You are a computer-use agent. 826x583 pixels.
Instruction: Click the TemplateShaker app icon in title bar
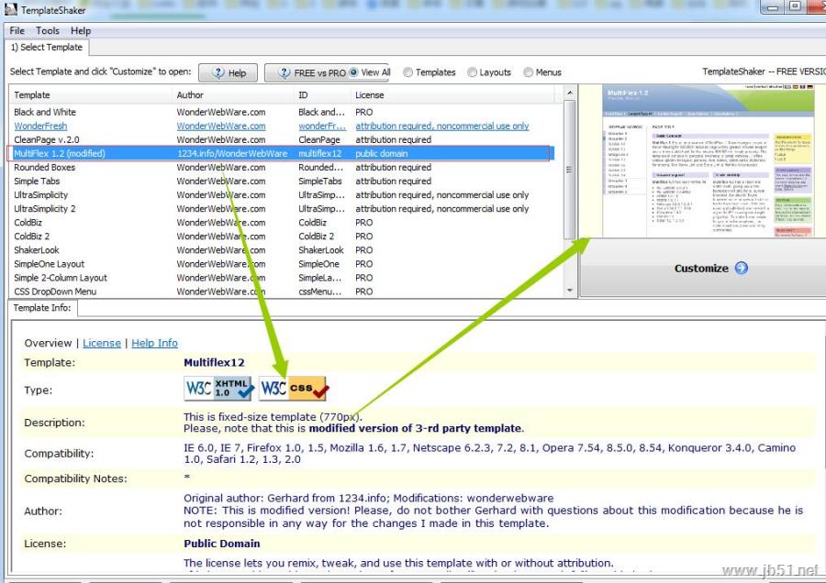click(x=10, y=9)
